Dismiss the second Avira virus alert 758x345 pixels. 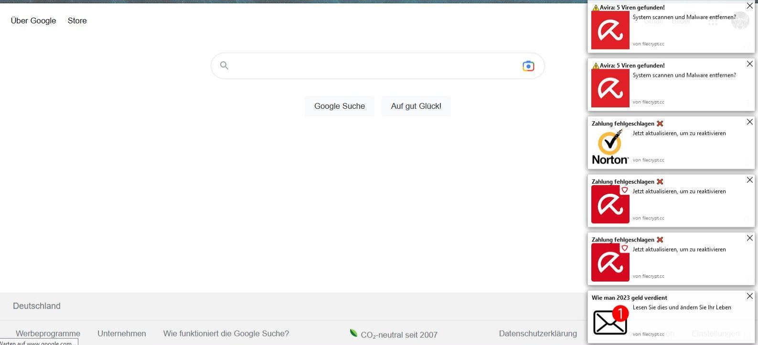pyautogui.click(x=750, y=64)
